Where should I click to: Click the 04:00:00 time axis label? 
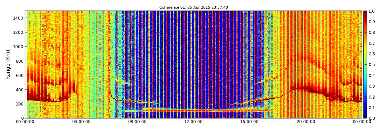click(82, 122)
